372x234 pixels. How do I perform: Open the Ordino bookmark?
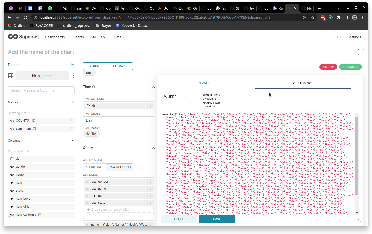(x=17, y=26)
